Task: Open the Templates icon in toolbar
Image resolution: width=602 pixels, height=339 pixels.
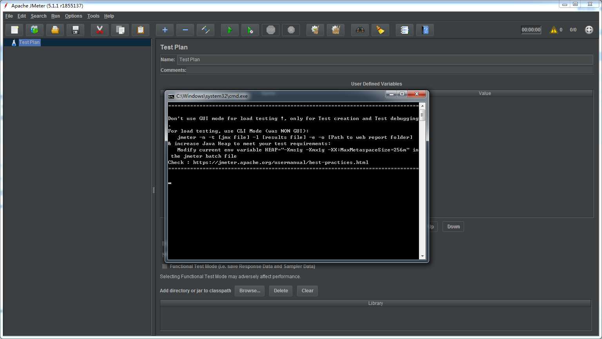Action: 35,30
